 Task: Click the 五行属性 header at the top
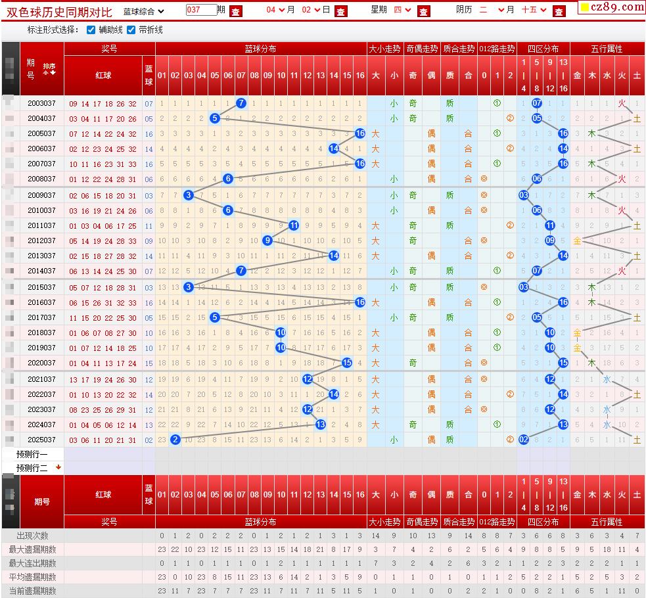(x=607, y=49)
